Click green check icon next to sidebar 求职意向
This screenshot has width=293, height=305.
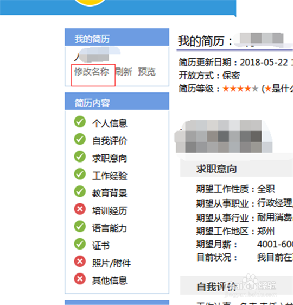click(80, 157)
